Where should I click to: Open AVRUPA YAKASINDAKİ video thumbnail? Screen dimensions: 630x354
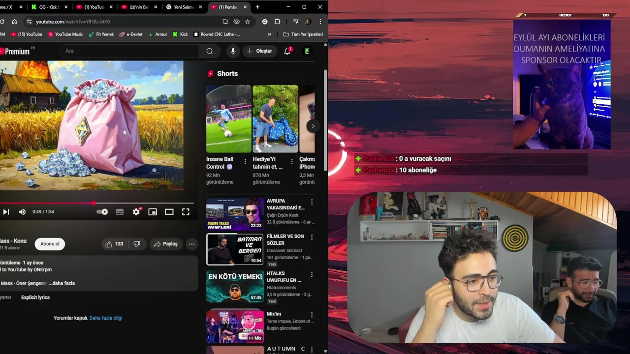(x=235, y=214)
